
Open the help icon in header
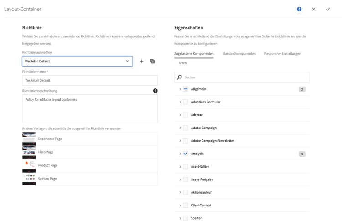(299, 9)
